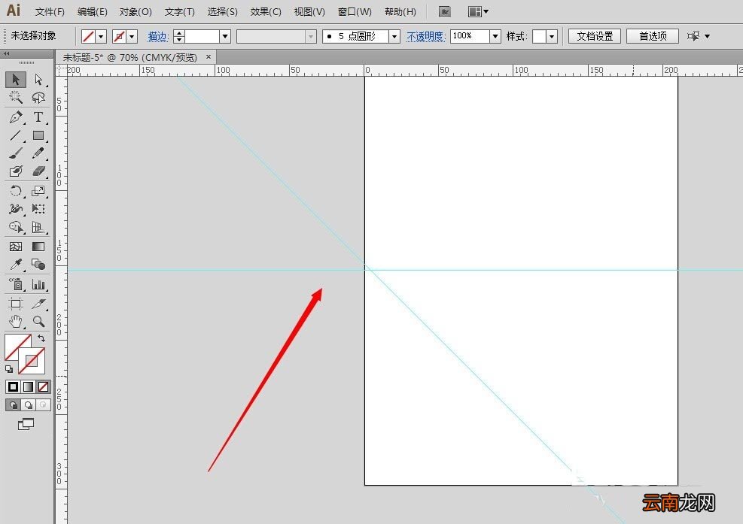Select the Rectangle shape tool
The image size is (743, 524).
[38, 136]
